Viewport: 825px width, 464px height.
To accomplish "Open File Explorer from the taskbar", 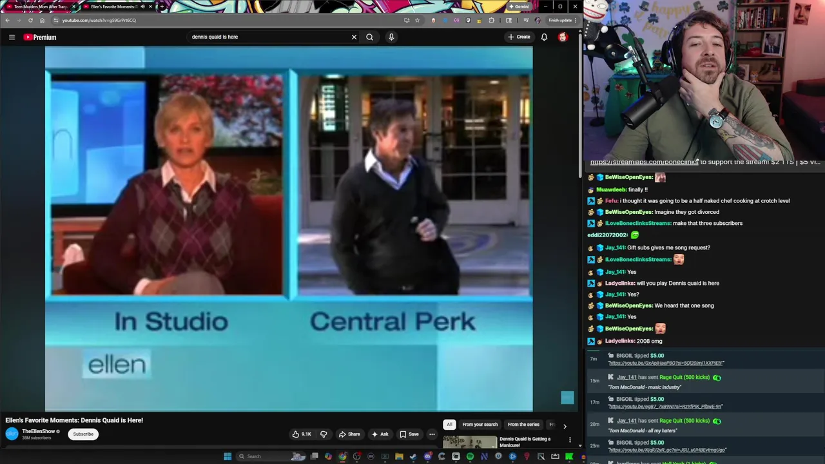I will tap(399, 456).
